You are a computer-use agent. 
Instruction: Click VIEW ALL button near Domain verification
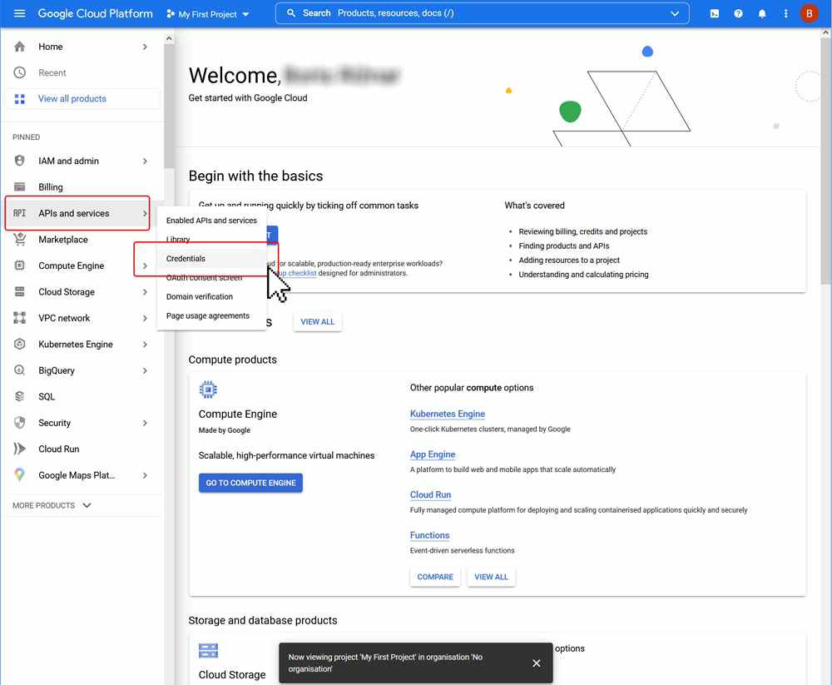317,322
